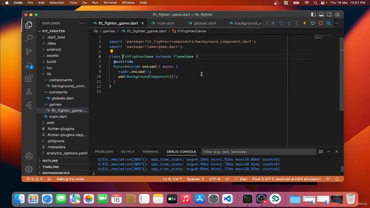
Task: Open Customize Layout in title bar
Action: [338, 14]
